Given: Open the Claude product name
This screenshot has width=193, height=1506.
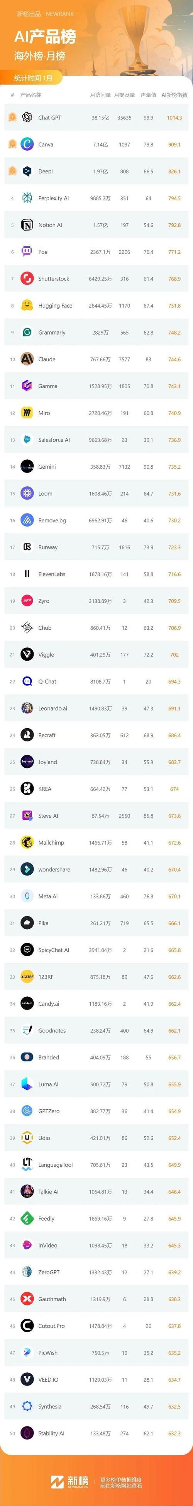Looking at the screenshot, I should tap(47, 360).
